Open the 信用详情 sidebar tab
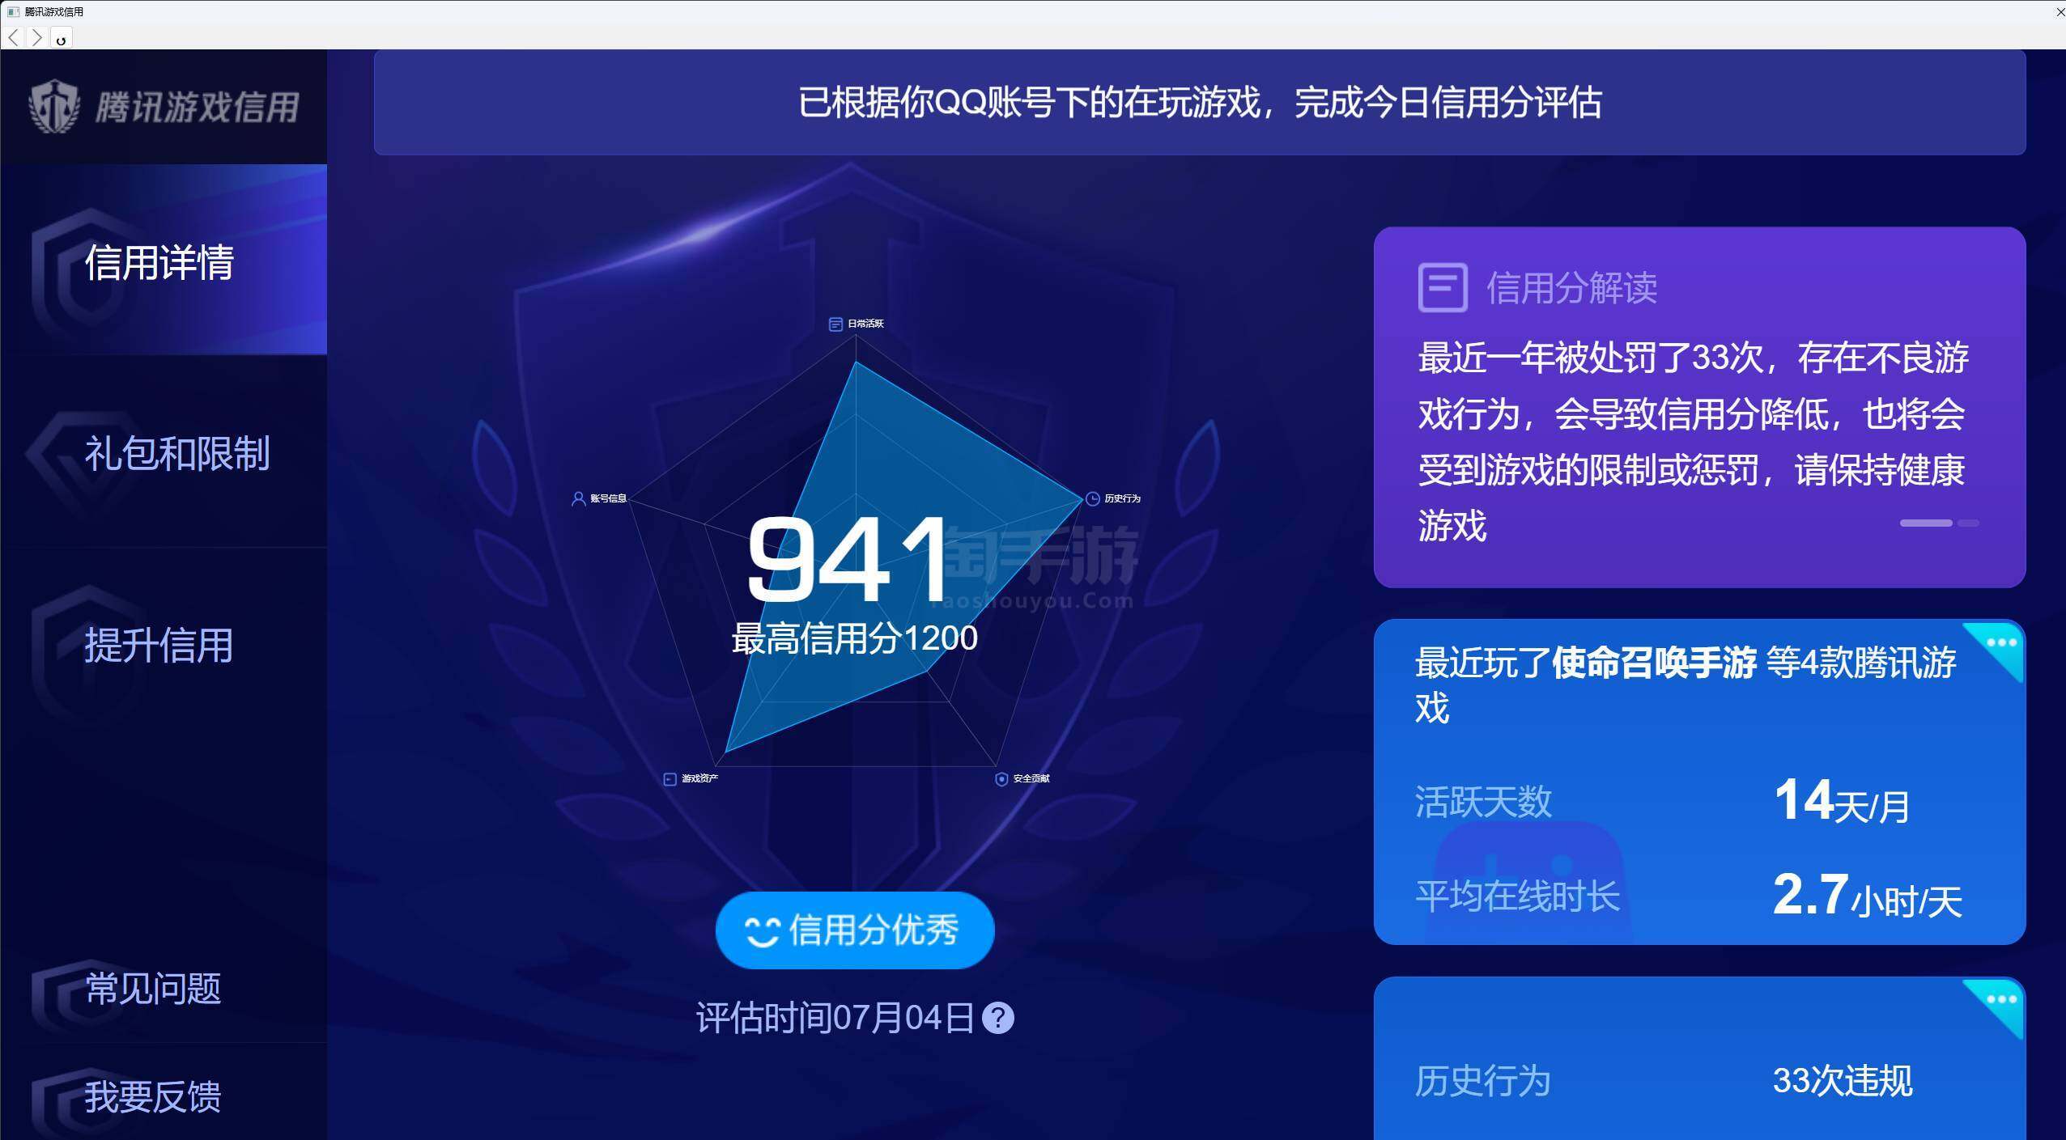Screen dimensions: 2066x1140 [159, 262]
